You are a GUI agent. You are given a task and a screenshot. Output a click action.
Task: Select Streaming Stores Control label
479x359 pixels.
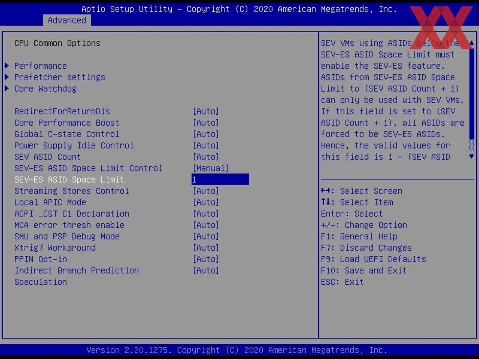[71, 191]
